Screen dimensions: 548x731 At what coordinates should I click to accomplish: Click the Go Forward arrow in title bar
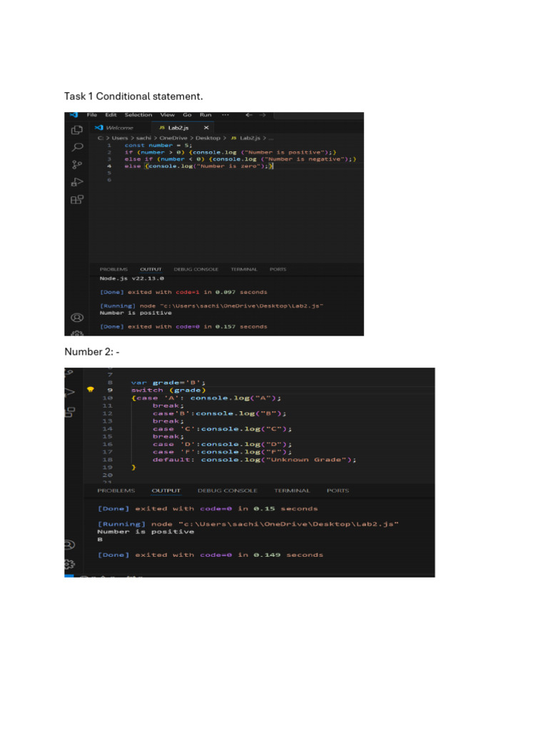[263, 115]
